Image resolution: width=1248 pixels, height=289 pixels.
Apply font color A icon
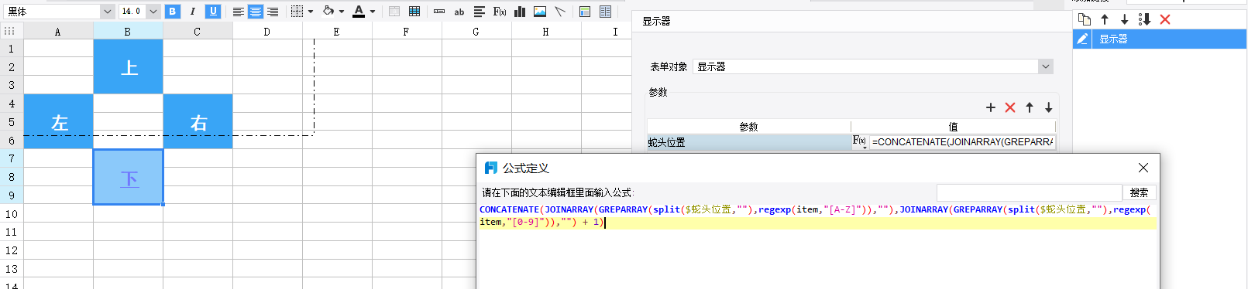[x=358, y=12]
